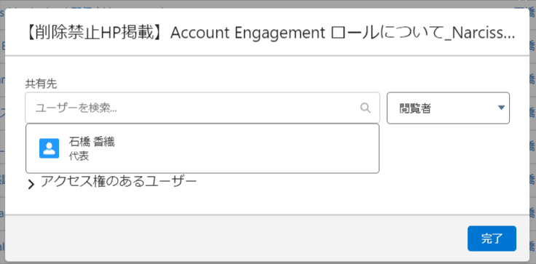Click empty space right of 石橋 香織 entry
Viewport: 536px width, 264px height.
pos(246,148)
